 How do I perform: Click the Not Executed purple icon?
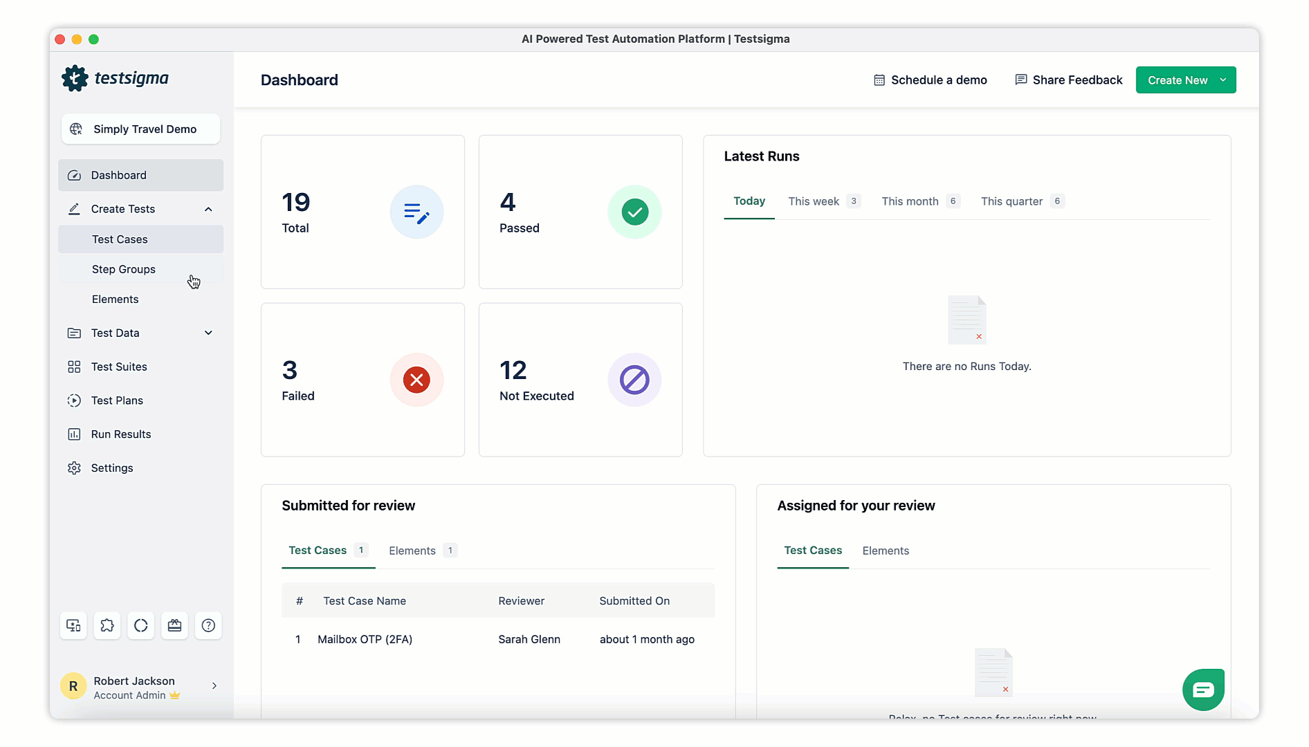[x=634, y=380]
